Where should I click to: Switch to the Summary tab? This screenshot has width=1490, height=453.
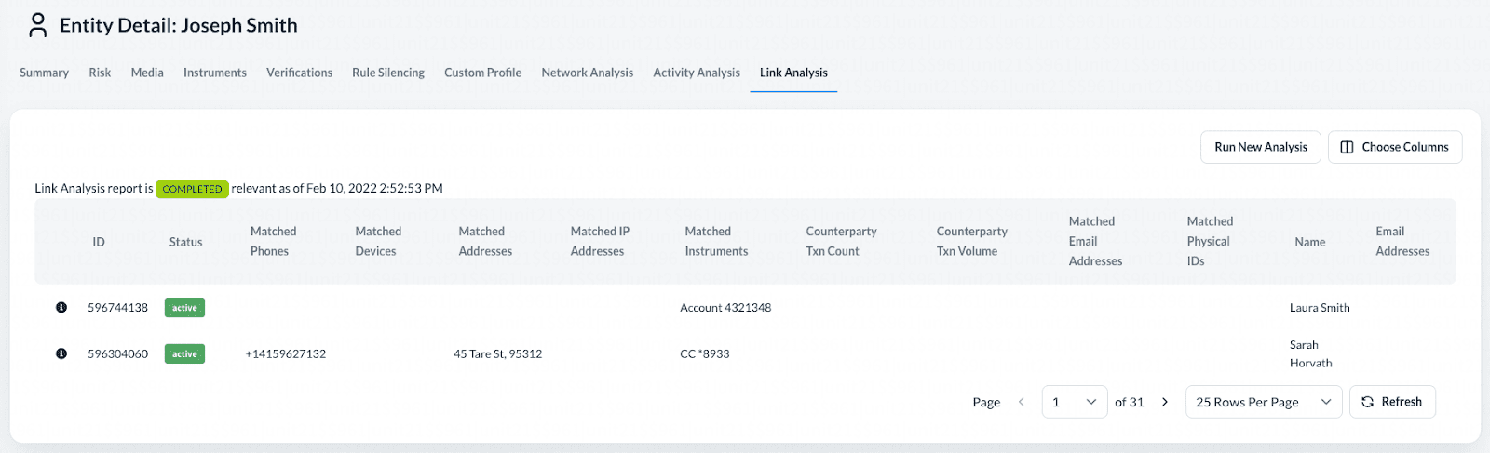click(44, 73)
